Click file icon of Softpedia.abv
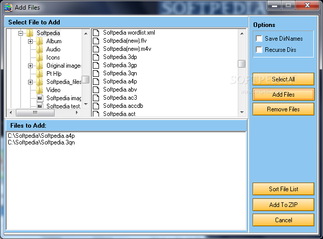The image size is (323, 239). pos(96,89)
